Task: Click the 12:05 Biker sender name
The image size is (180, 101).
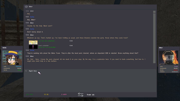Action: 32,56
